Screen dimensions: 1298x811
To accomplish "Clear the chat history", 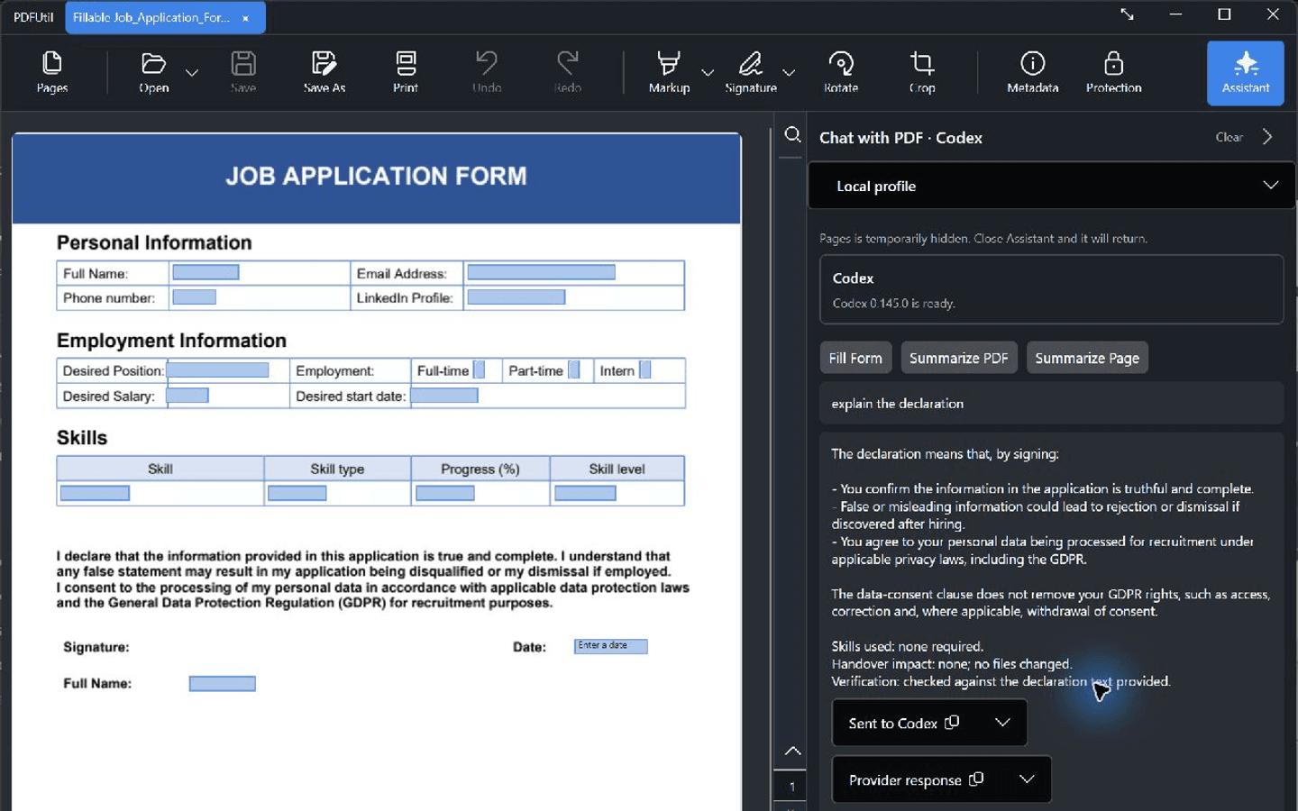I will (1229, 137).
